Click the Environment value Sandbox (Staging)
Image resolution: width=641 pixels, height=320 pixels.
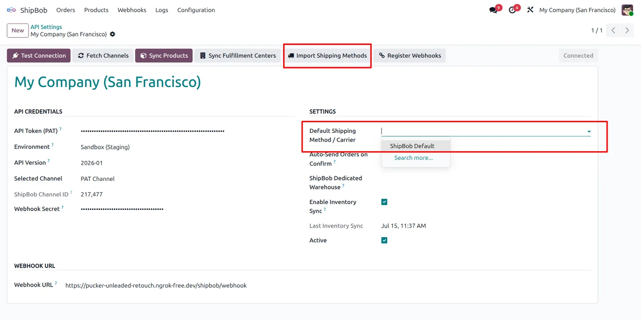105,147
